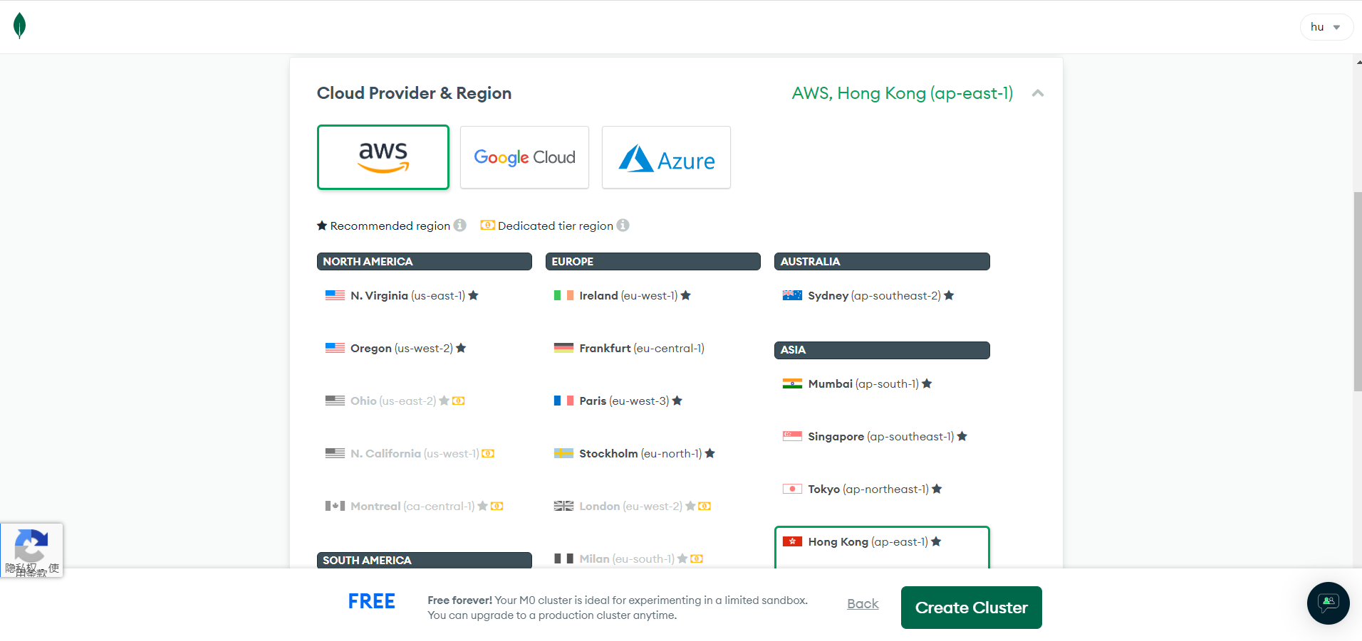1362x641 pixels.
Task: Click the MongoDB leaf logo
Action: point(20,26)
